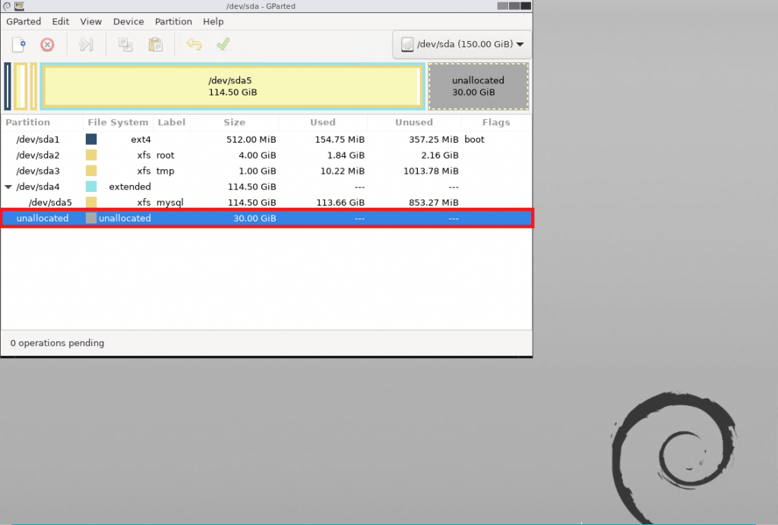Click the xfs swatch of /dev/sda2

[x=91, y=155]
